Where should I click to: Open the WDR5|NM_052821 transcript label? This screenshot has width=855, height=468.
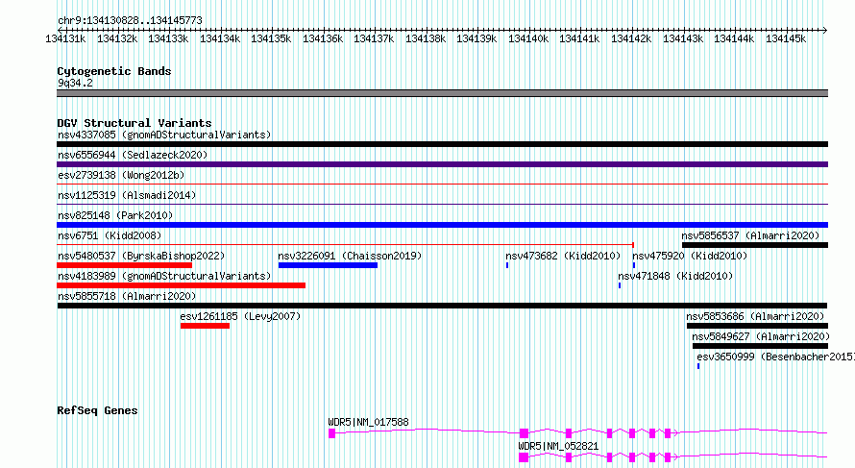point(558,446)
